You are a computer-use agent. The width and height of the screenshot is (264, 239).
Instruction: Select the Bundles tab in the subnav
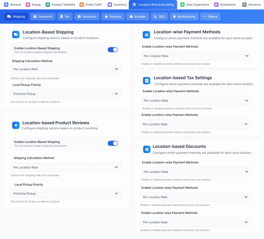[x=137, y=17]
